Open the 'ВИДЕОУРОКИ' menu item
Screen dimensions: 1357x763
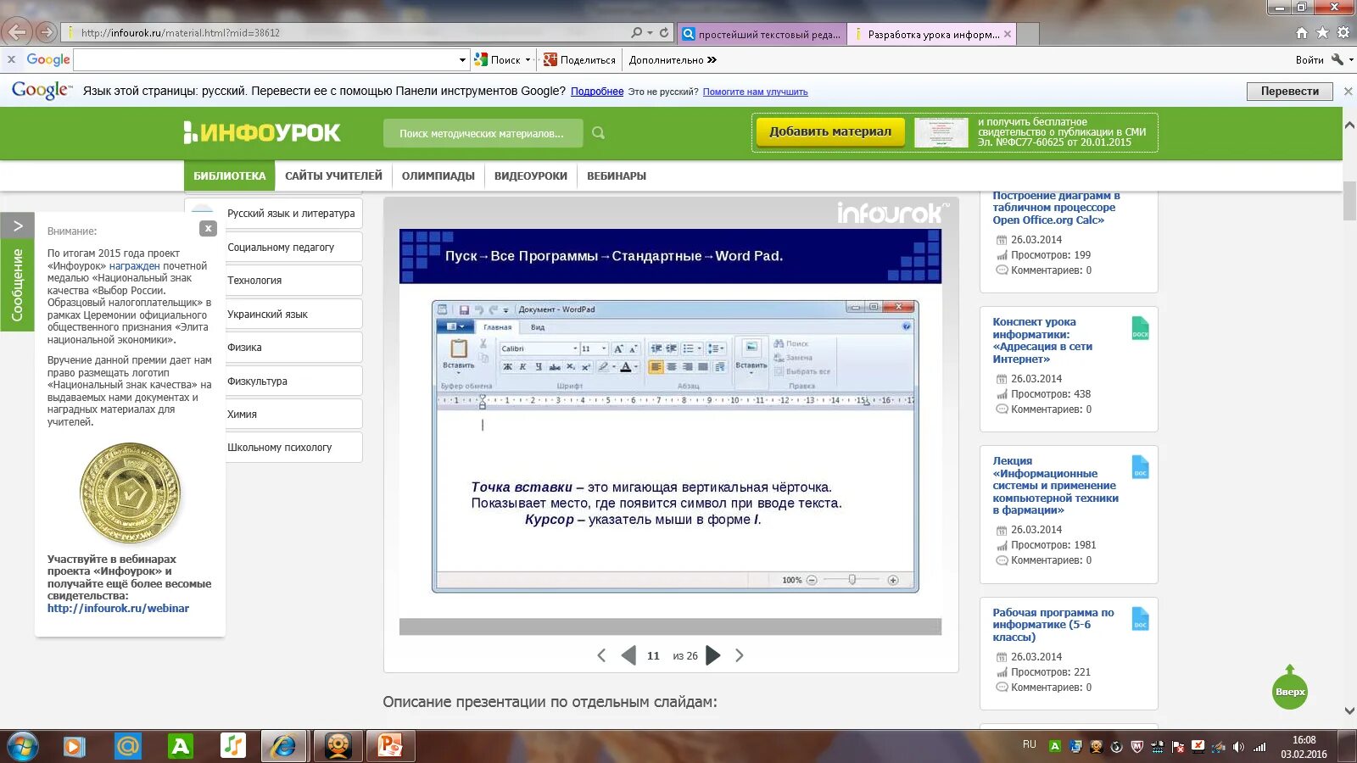coord(531,176)
